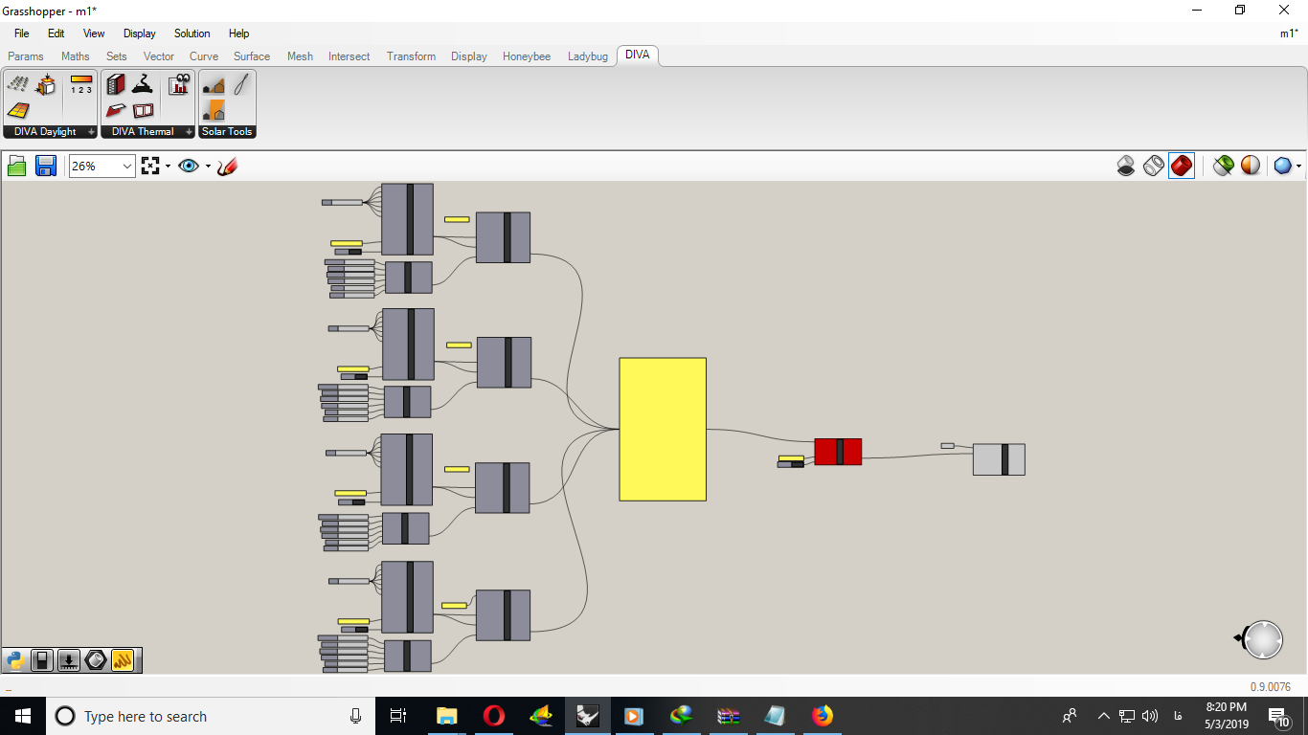Pick the solar loop curve tool icon
Viewport: 1308px width, 735px height.
(x=241, y=84)
